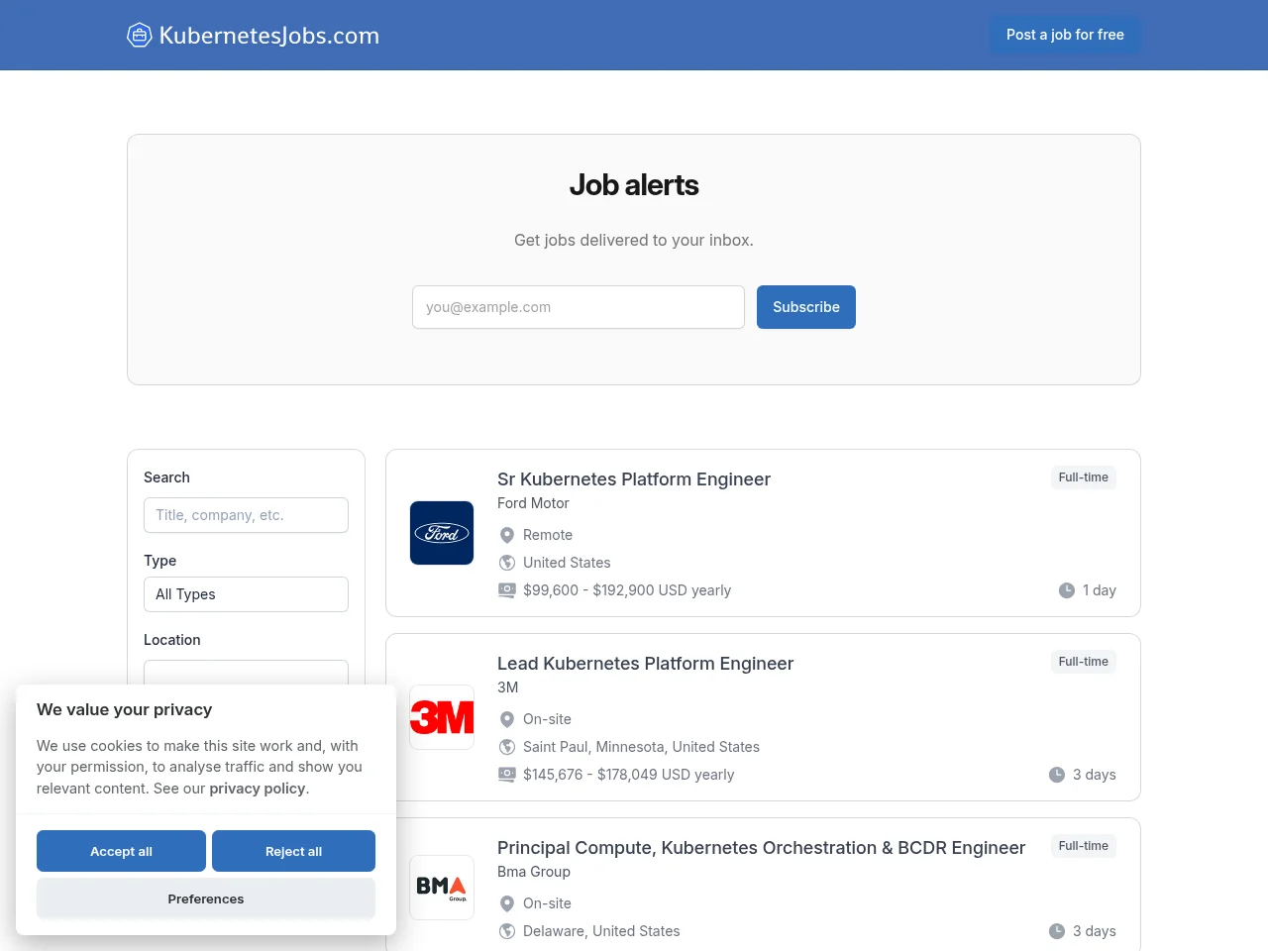Click the clock icon beside 1 day
The height and width of the screenshot is (951, 1268).
click(x=1067, y=590)
